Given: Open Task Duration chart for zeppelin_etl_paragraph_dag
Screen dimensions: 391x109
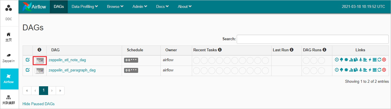Looking at the screenshot, I should click(x=351, y=70).
